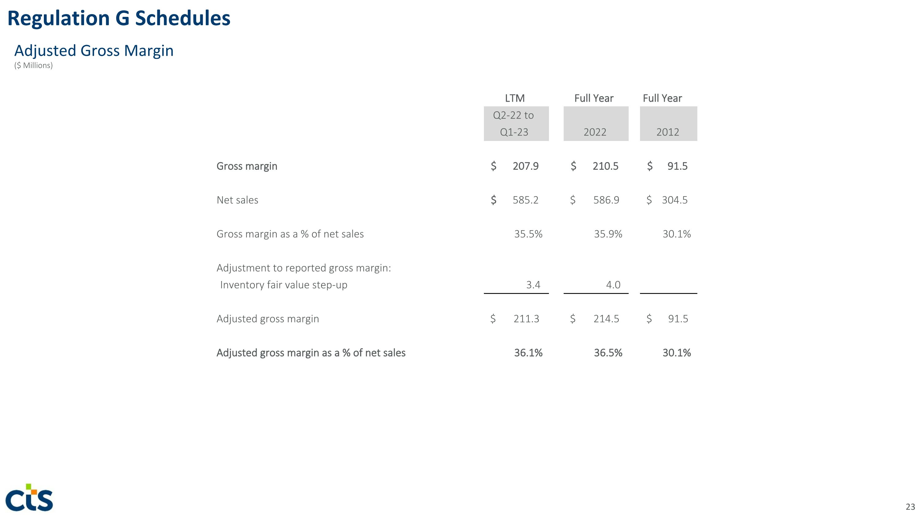The image size is (920, 517).
Task: Select the Gross margin row label
Action: (x=247, y=166)
